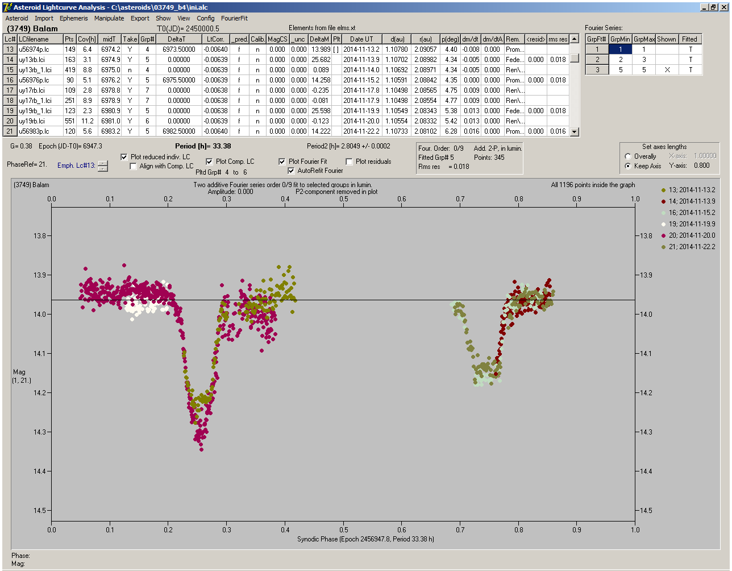Image resolution: width=732 pixels, height=571 pixels.
Task: Click the Fitted T cell in Fourier row 2
Action: (689, 60)
